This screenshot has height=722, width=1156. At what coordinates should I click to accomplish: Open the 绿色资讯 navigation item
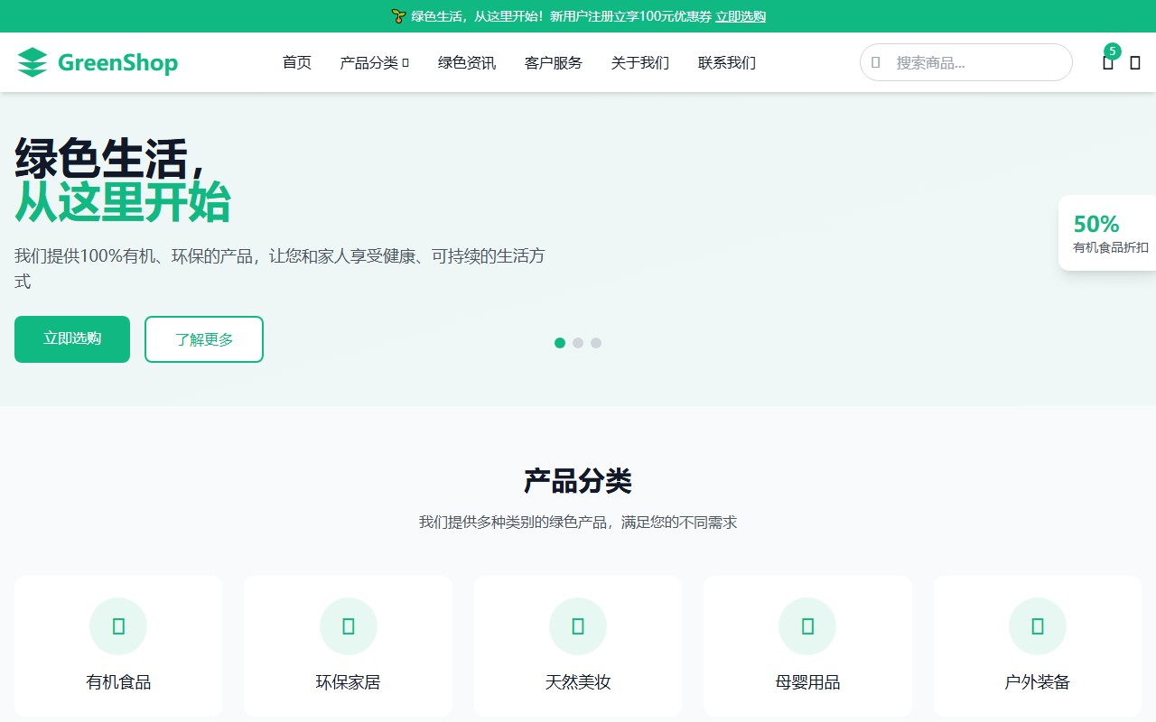(x=466, y=63)
